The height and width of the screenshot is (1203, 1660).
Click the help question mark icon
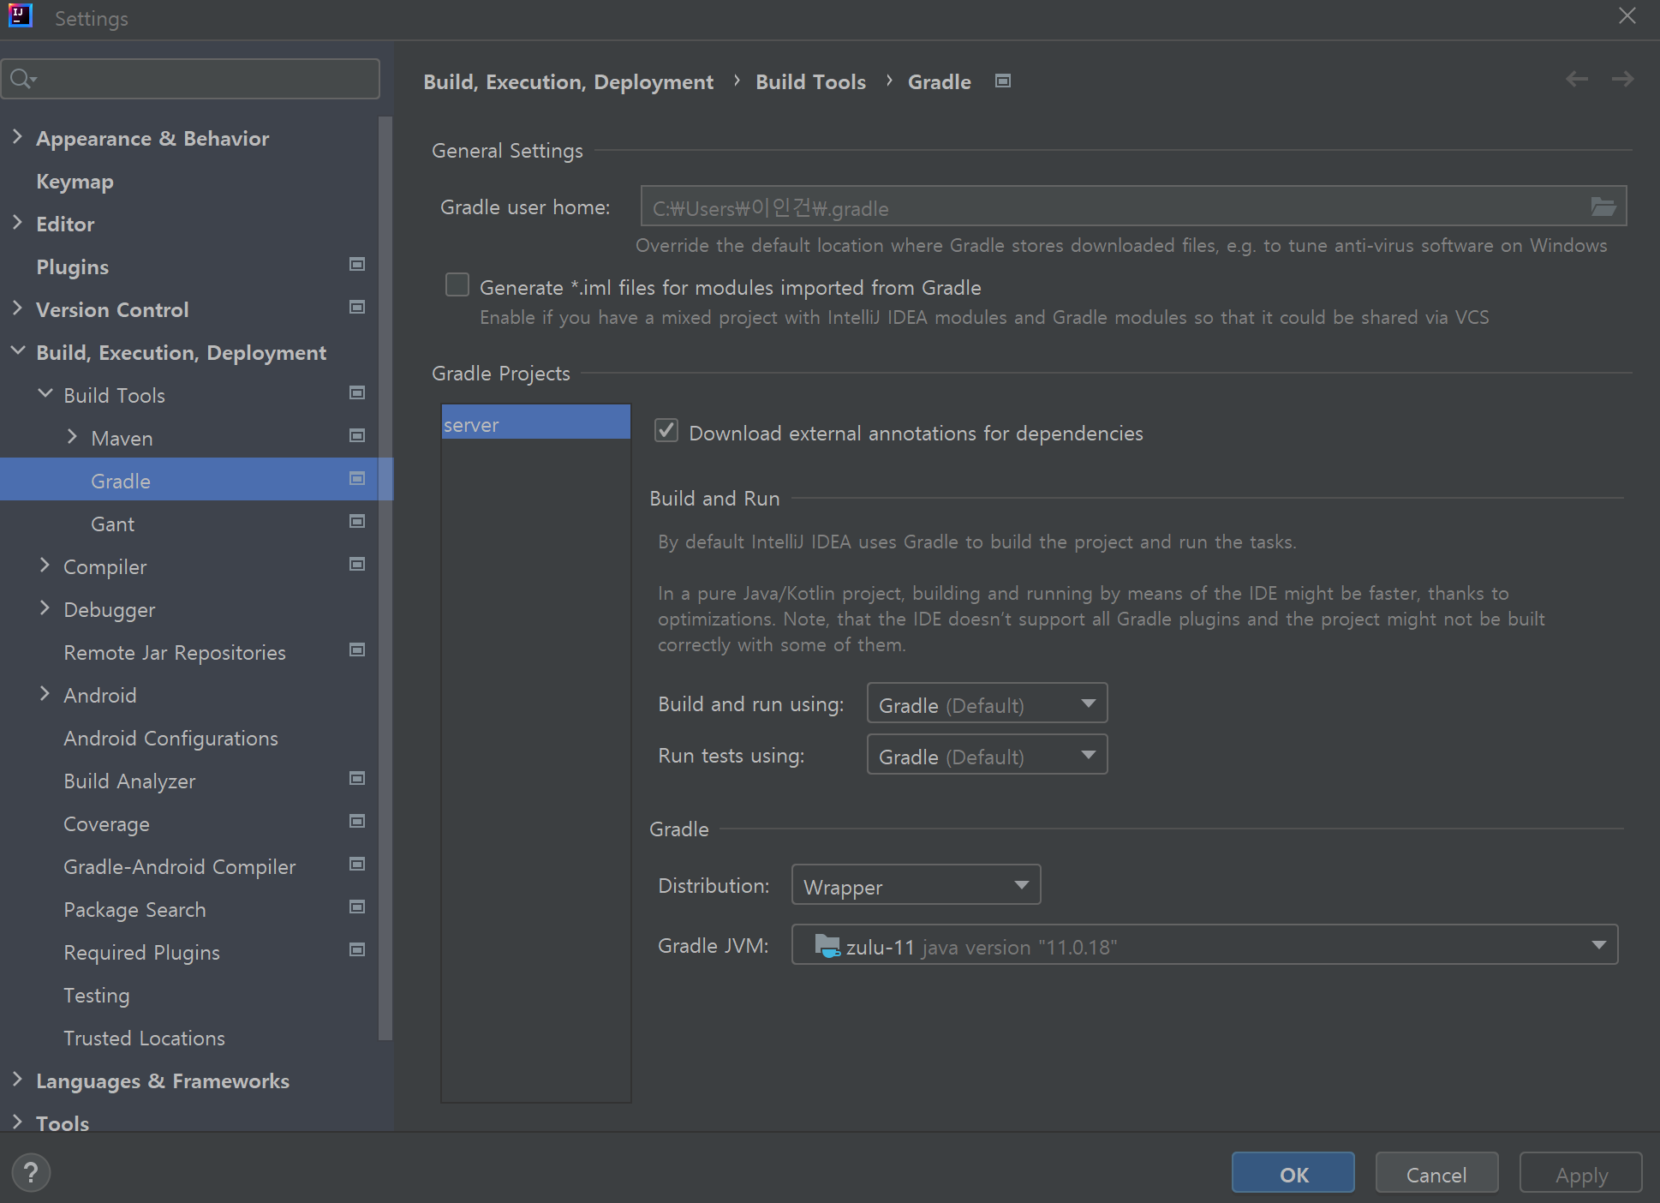pos(31,1172)
